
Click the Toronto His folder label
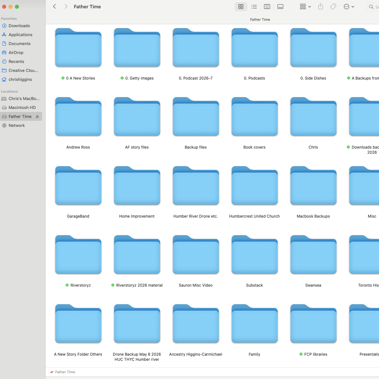point(368,285)
